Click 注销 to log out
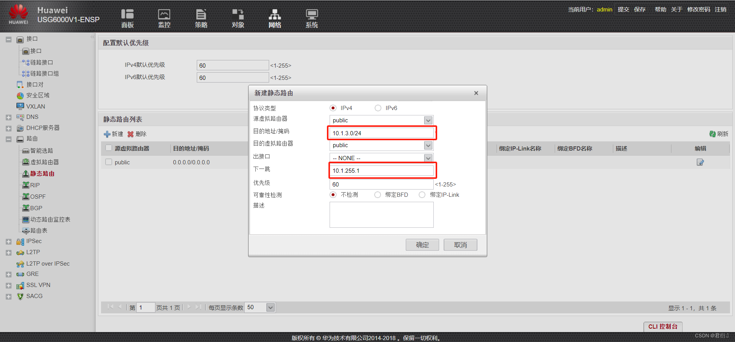 click(x=720, y=9)
